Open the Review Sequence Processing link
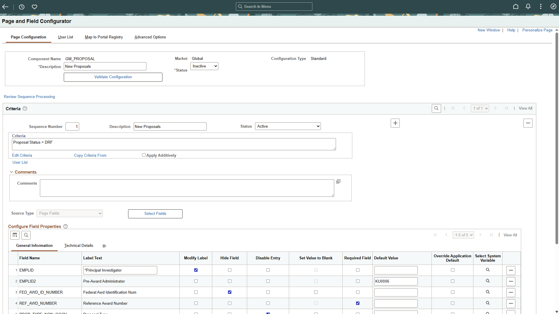 click(x=29, y=97)
